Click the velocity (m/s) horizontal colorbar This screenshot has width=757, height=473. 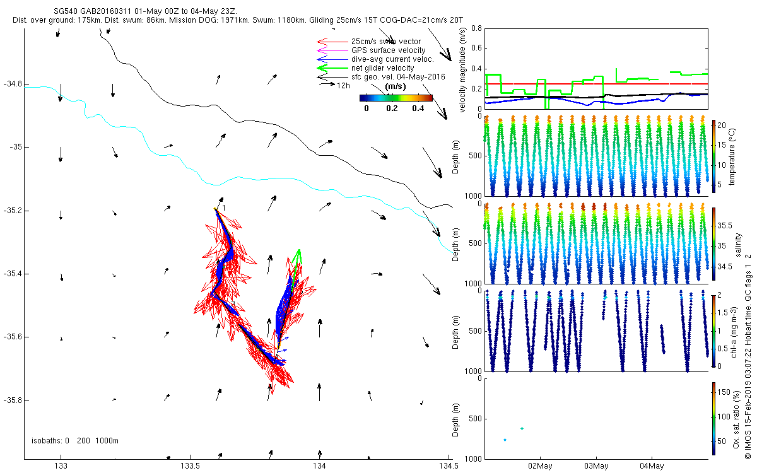(x=396, y=98)
